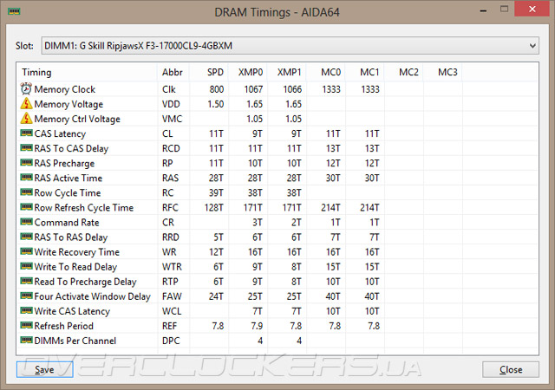Click the XMP0 clock value 1067
555x390 pixels.
click(253, 89)
